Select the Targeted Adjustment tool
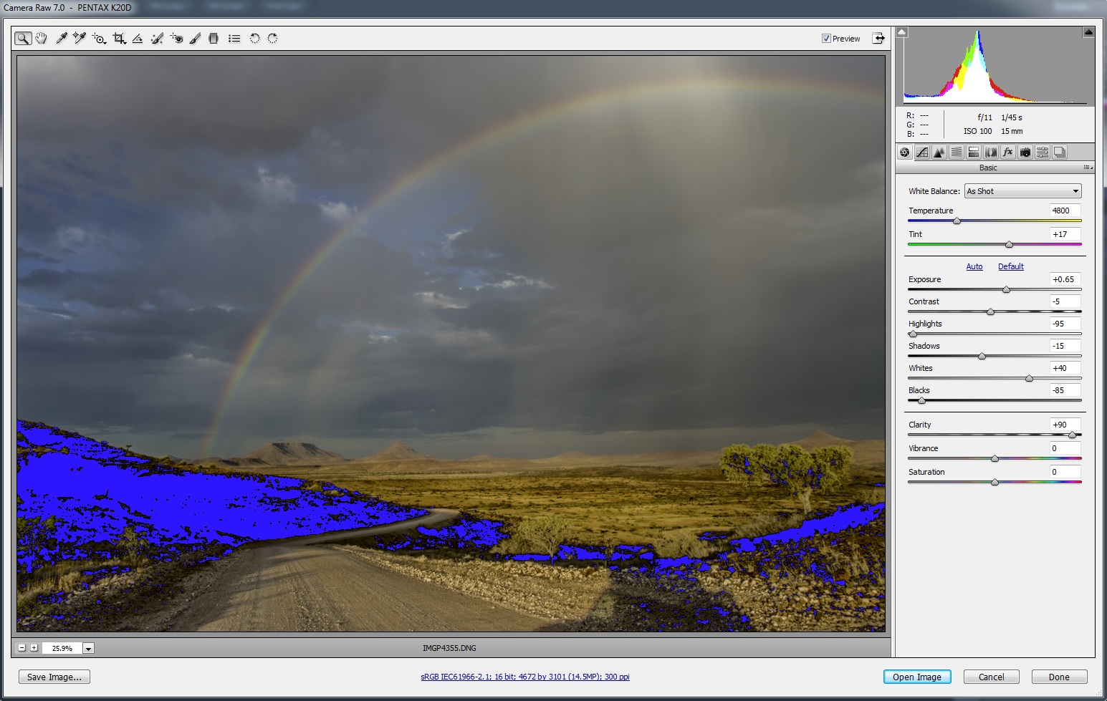This screenshot has height=701, width=1107. (99, 39)
